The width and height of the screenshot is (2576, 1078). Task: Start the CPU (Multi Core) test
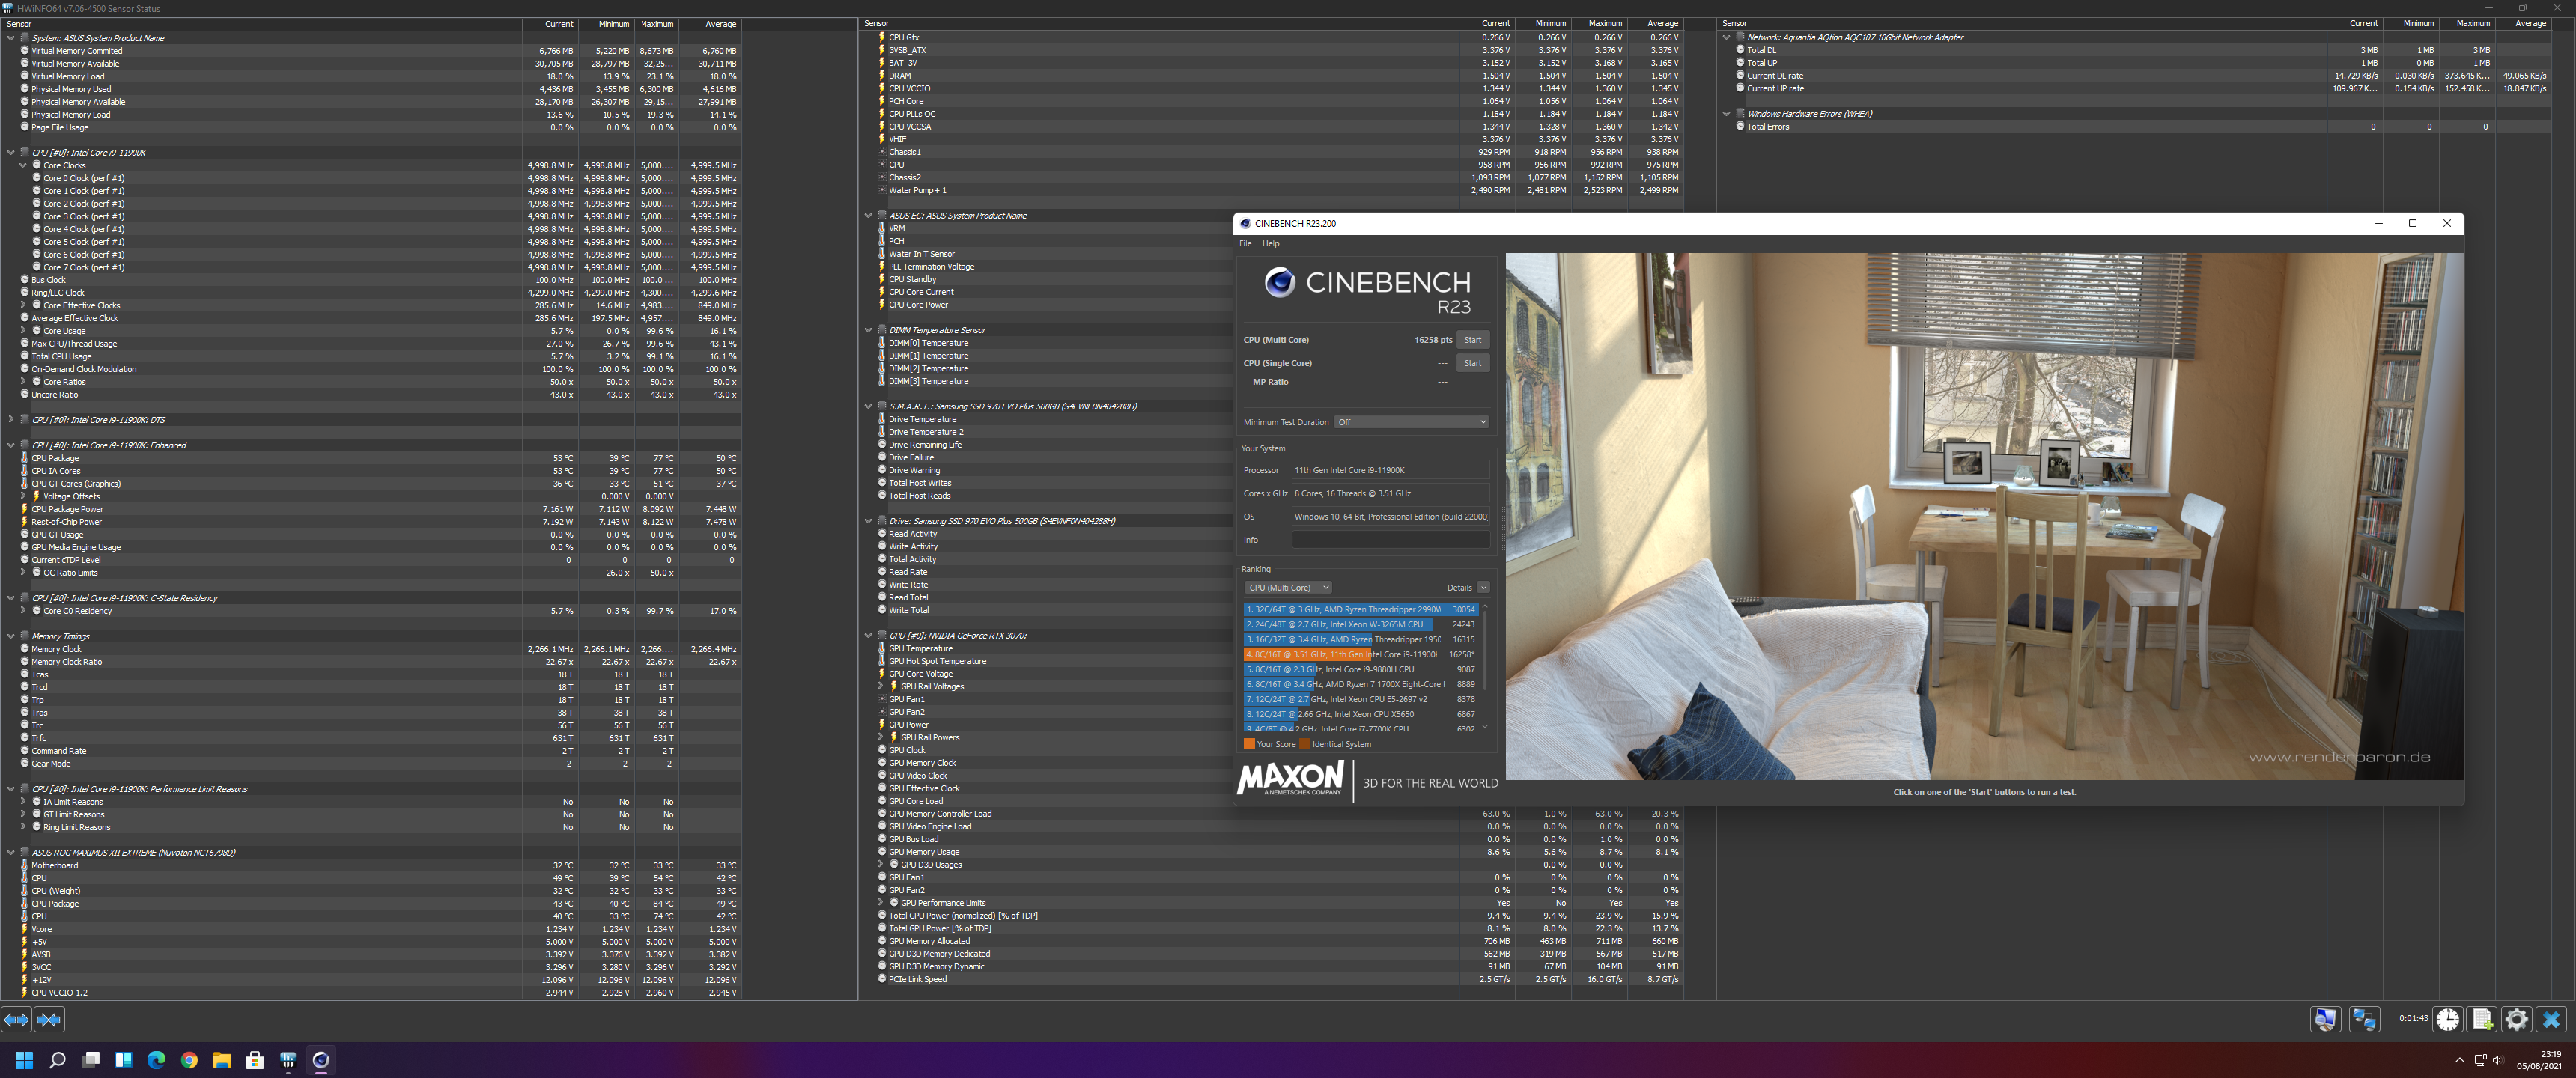tap(1472, 340)
